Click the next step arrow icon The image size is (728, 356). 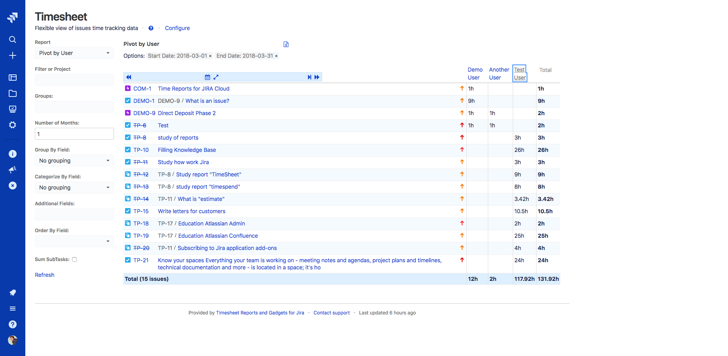(x=309, y=77)
